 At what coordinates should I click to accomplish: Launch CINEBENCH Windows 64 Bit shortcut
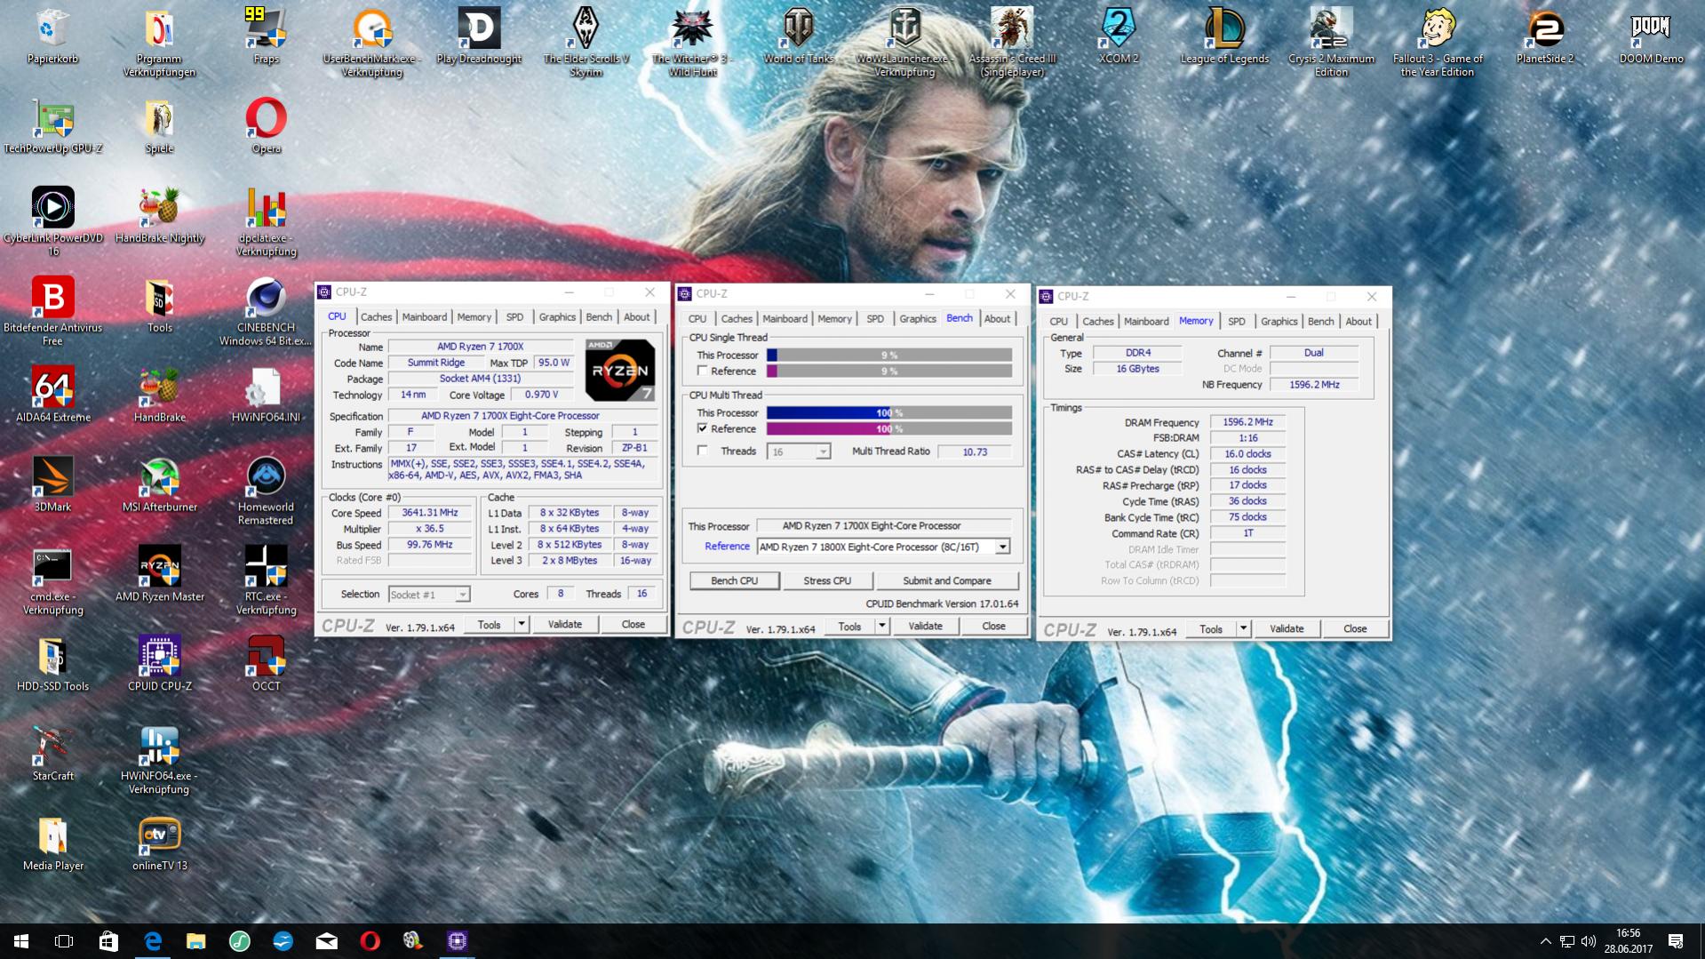266,311
